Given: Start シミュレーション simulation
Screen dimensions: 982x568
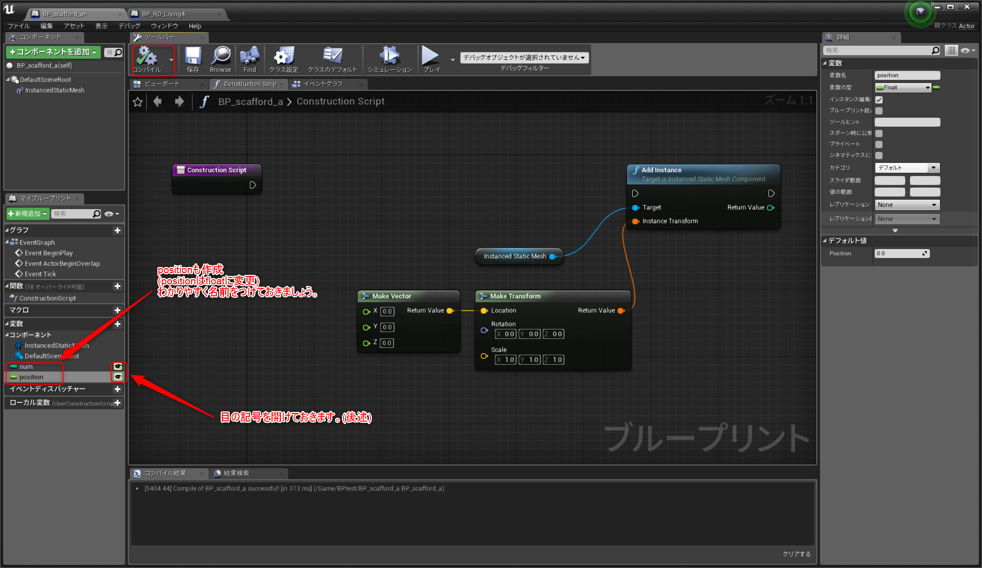Looking at the screenshot, I should pos(390,59).
